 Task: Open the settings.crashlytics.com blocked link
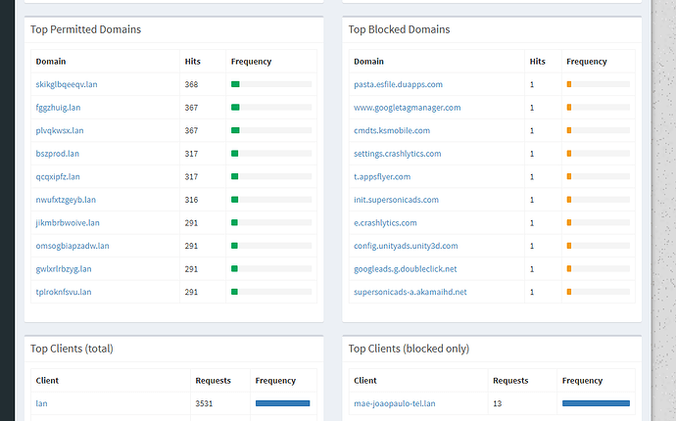click(397, 154)
